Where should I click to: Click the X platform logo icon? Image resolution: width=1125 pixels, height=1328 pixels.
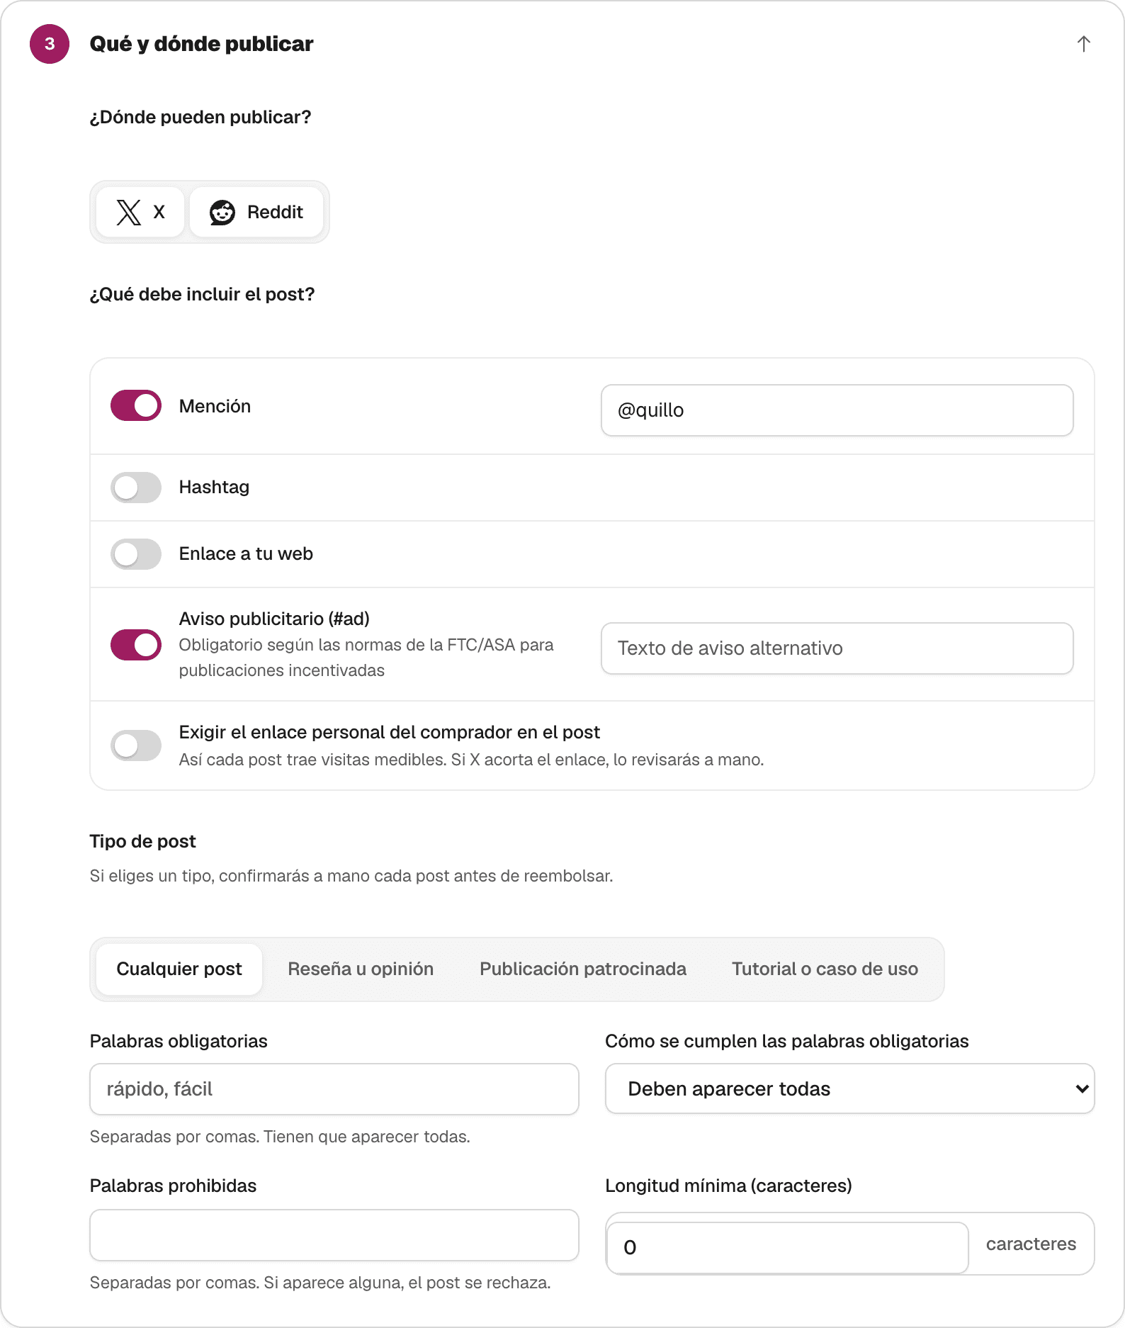pos(128,212)
